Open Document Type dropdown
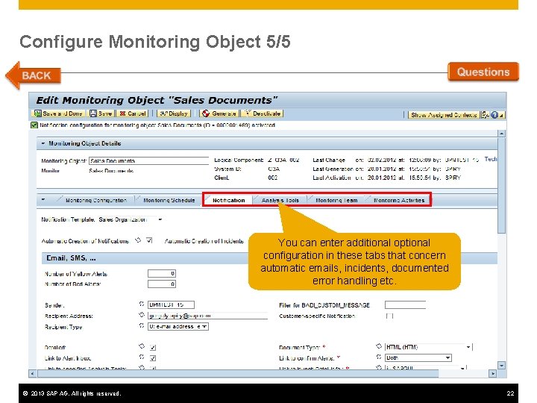Viewport: 537px width, 403px height. pos(428,347)
